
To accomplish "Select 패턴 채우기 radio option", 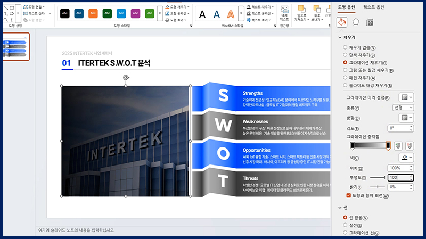I will pyautogui.click(x=345, y=78).
